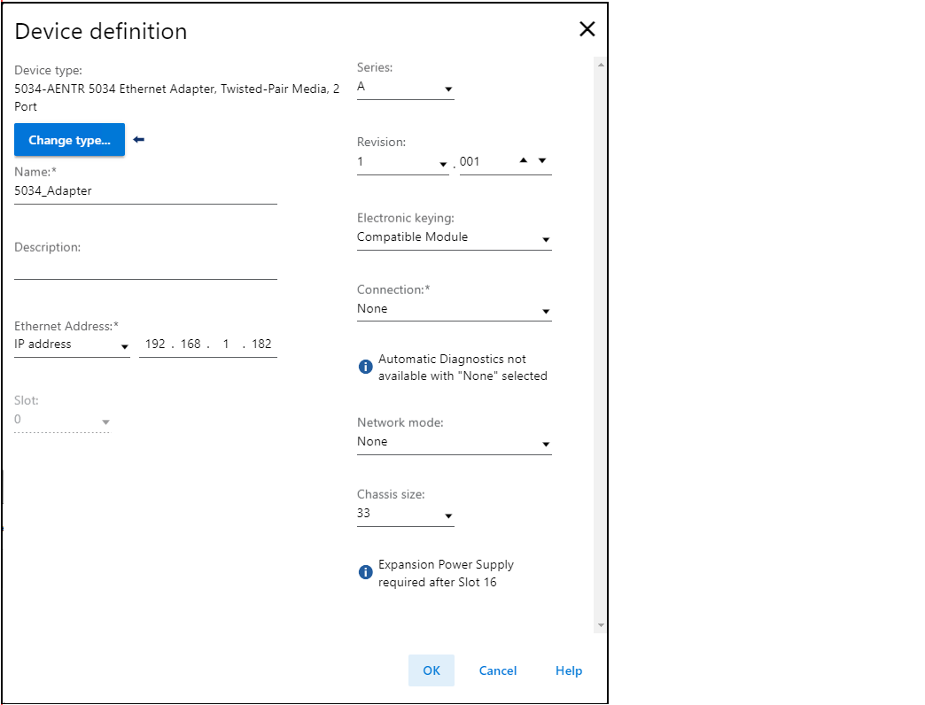Viewport: 925px width, 705px height.
Task: Click the Change type button
Action: tap(69, 140)
